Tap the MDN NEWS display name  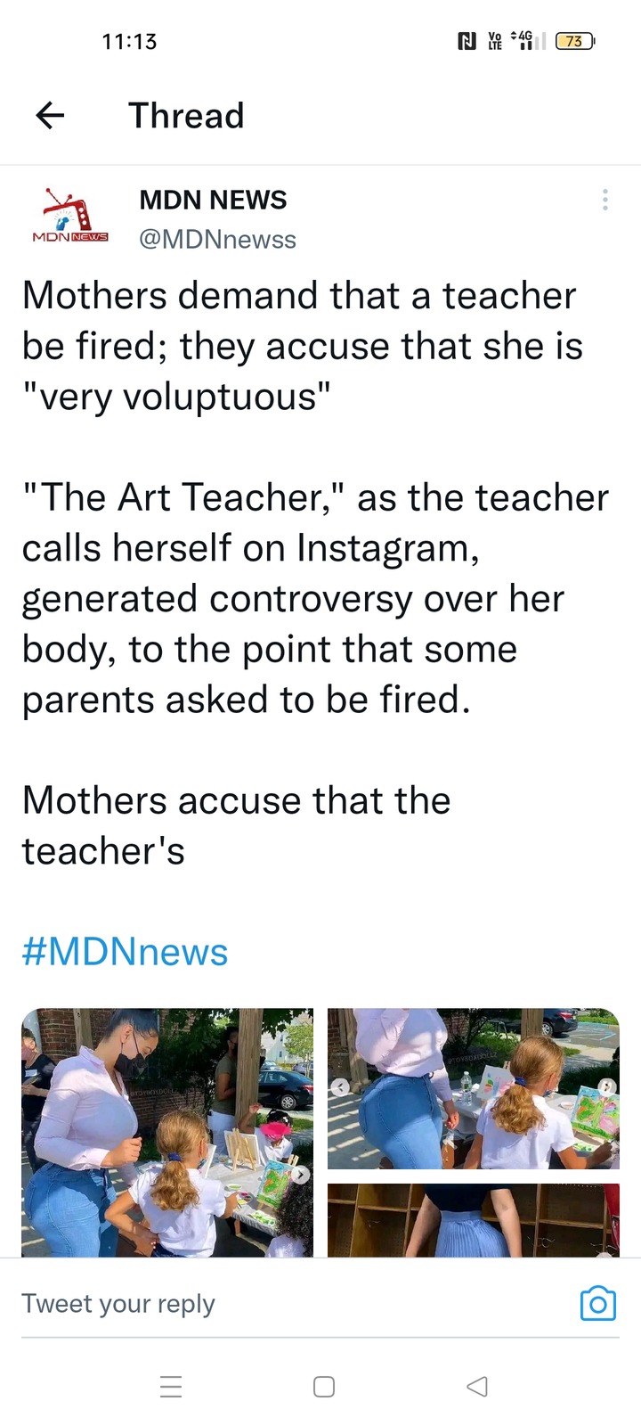(213, 200)
